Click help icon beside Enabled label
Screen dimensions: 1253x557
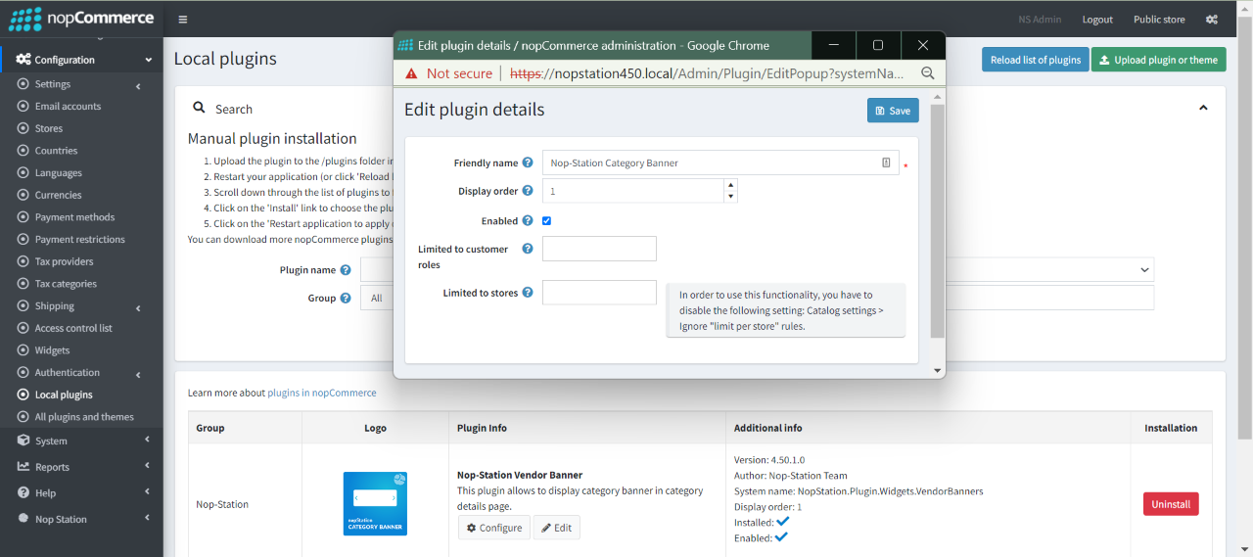tap(528, 221)
